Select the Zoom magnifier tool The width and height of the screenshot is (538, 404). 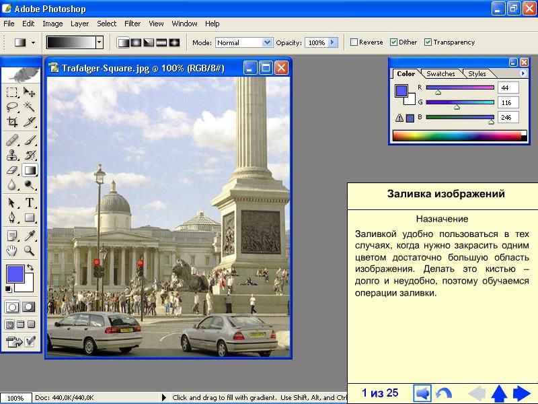(30, 251)
